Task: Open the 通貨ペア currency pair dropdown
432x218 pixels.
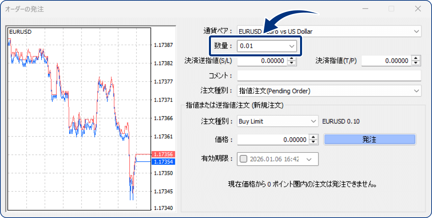Action: tap(416, 31)
